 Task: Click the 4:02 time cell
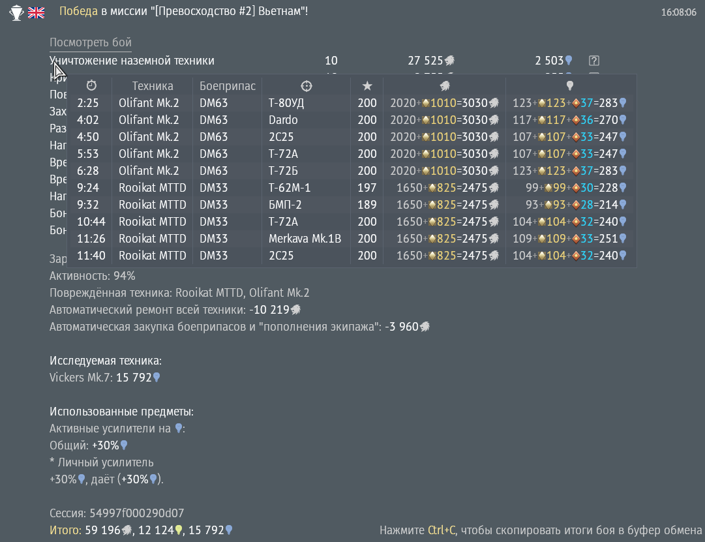[87, 120]
